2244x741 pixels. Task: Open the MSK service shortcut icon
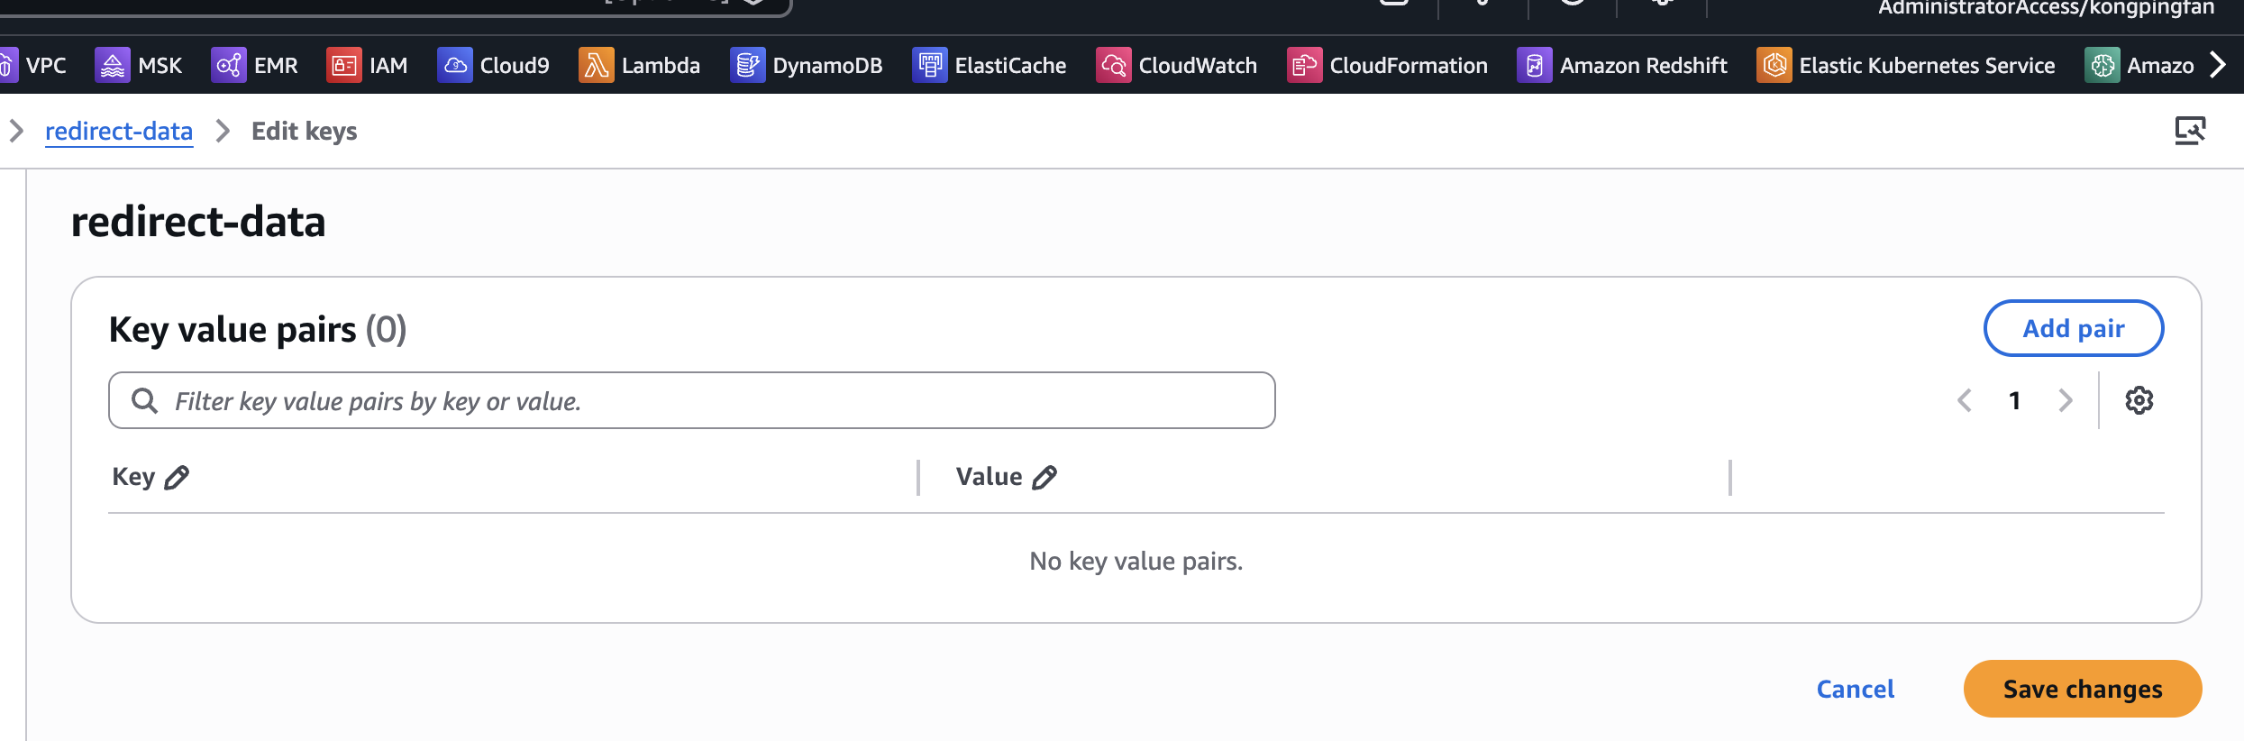click(113, 66)
